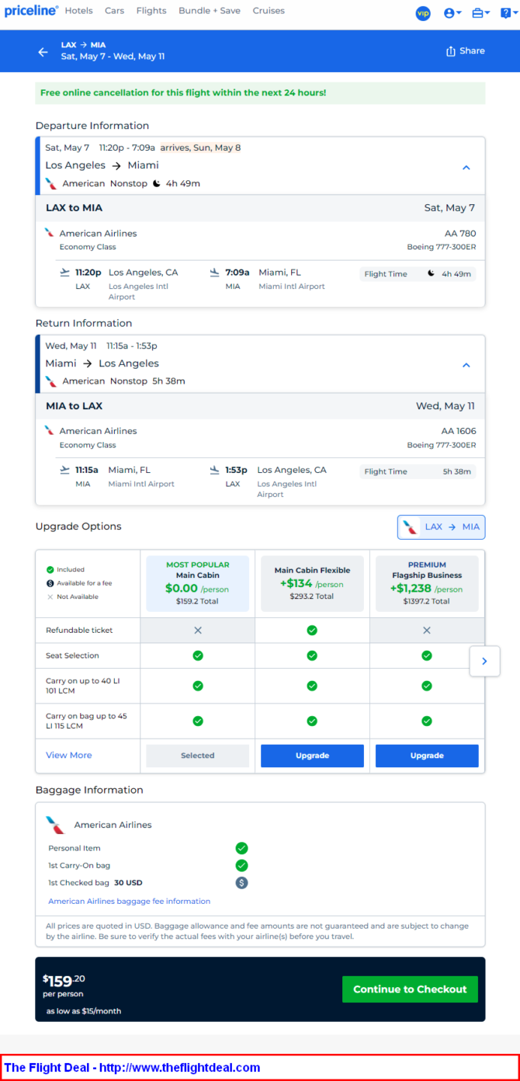Show next upgrade options with right chevron
Image resolution: width=520 pixels, height=1081 pixels.
484,662
